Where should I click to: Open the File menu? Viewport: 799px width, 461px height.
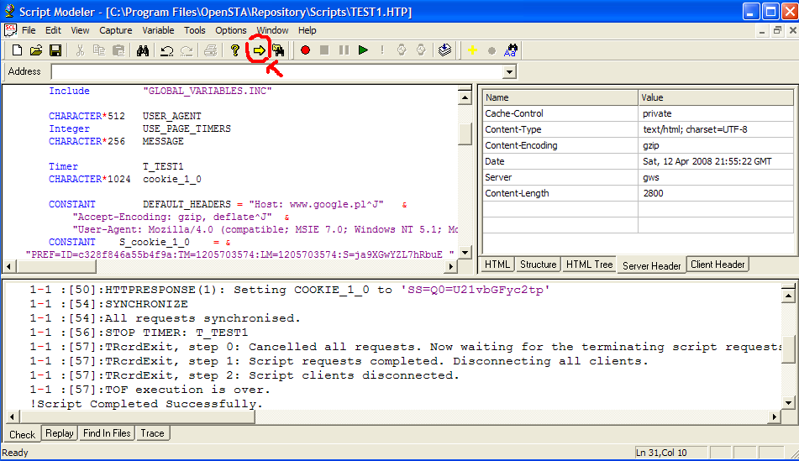29,30
